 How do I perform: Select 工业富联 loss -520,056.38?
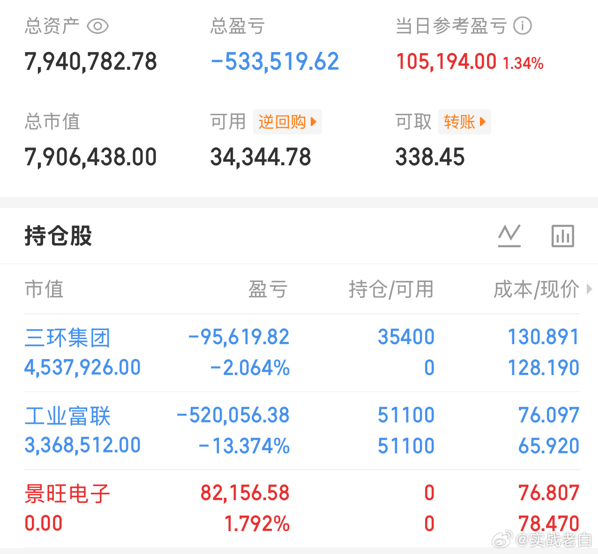click(x=233, y=415)
